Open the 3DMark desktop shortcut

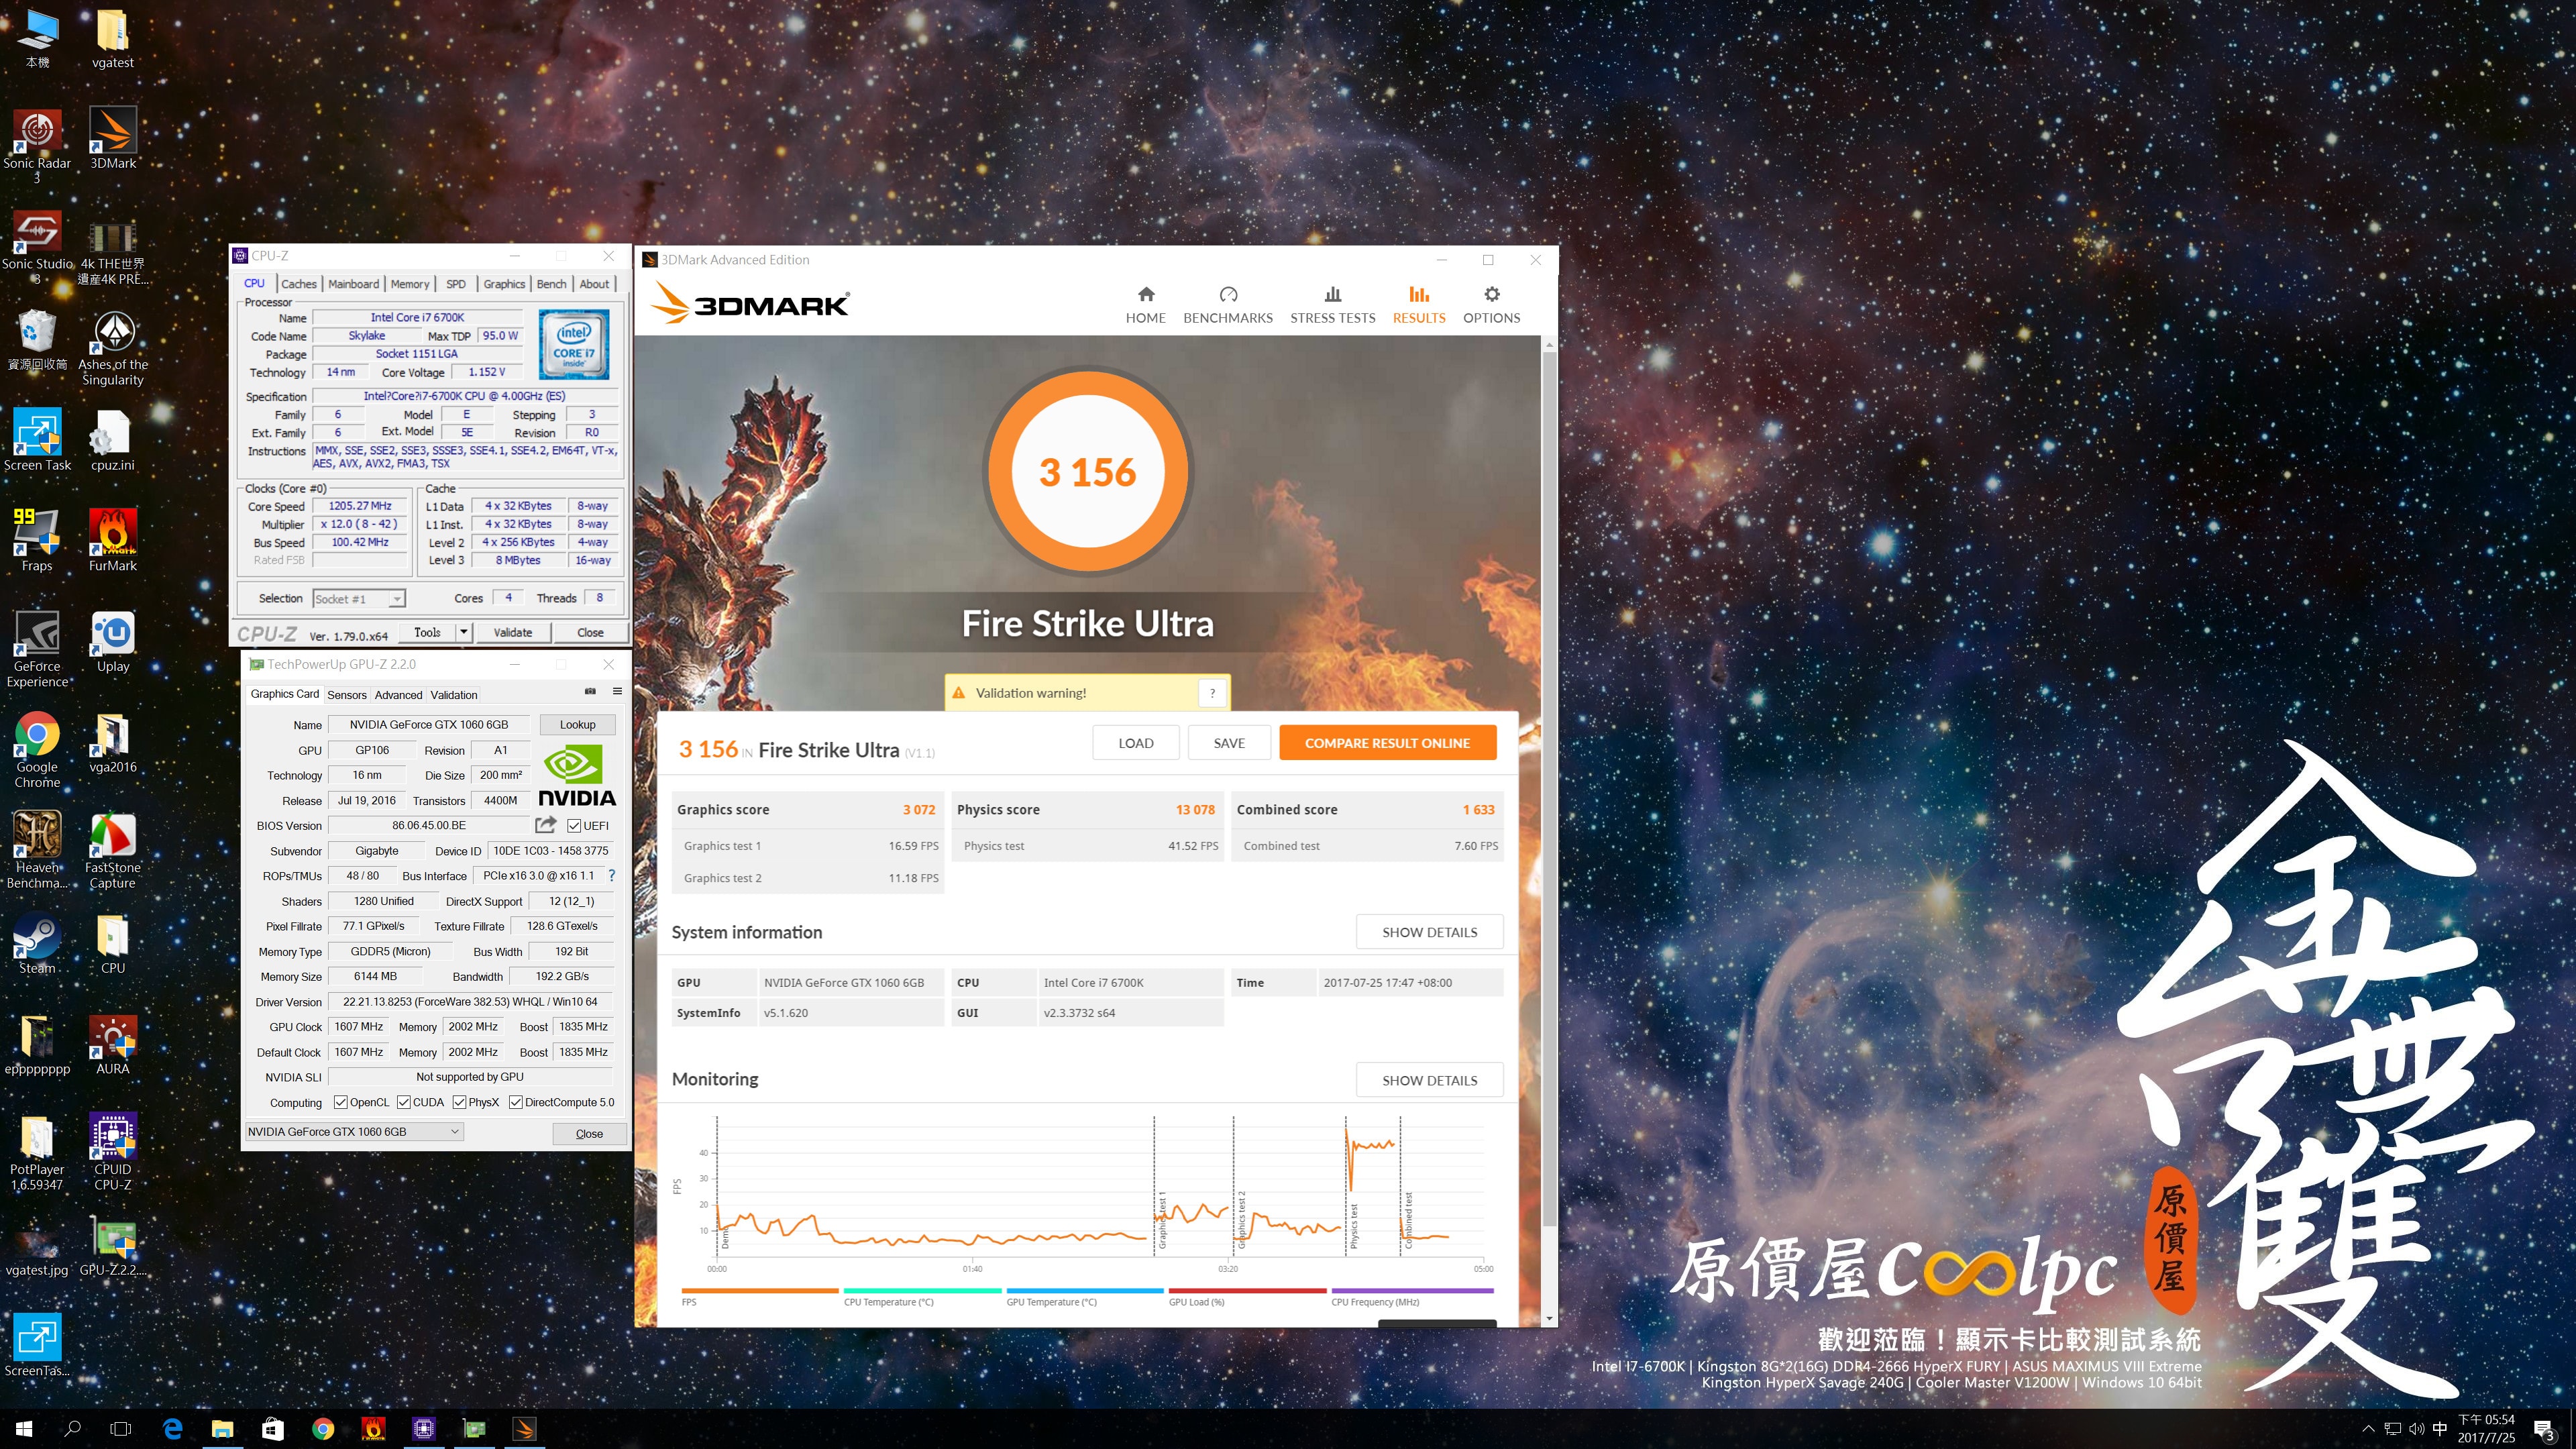[x=113, y=139]
